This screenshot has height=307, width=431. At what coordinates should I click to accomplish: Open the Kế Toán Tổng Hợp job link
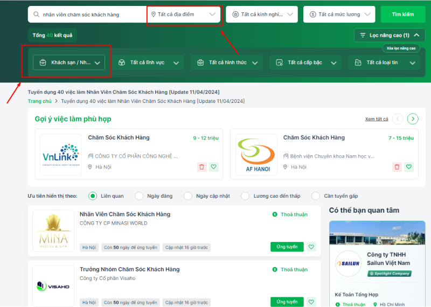click(x=357, y=295)
